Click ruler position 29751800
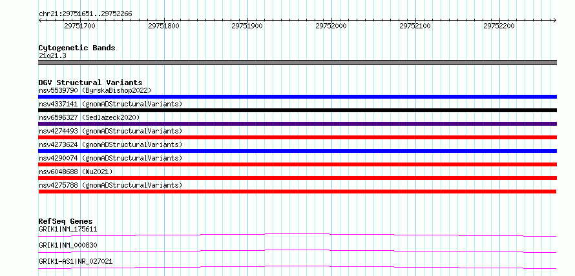Image resolution: width=575 pixels, height=276 pixels. pos(163,26)
